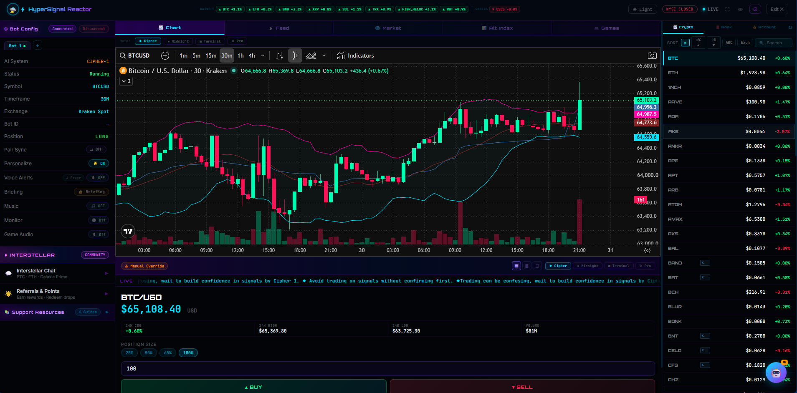Click the TradingView logo on the chart
The width and height of the screenshot is (797, 393).
(128, 231)
